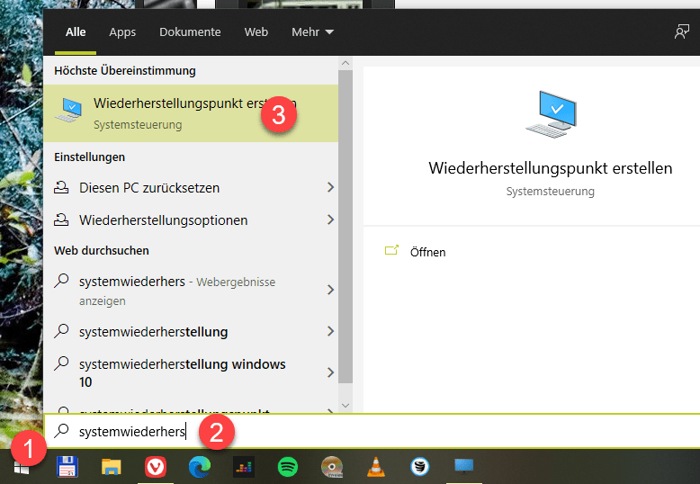Open File Explorer from the taskbar

tap(112, 467)
